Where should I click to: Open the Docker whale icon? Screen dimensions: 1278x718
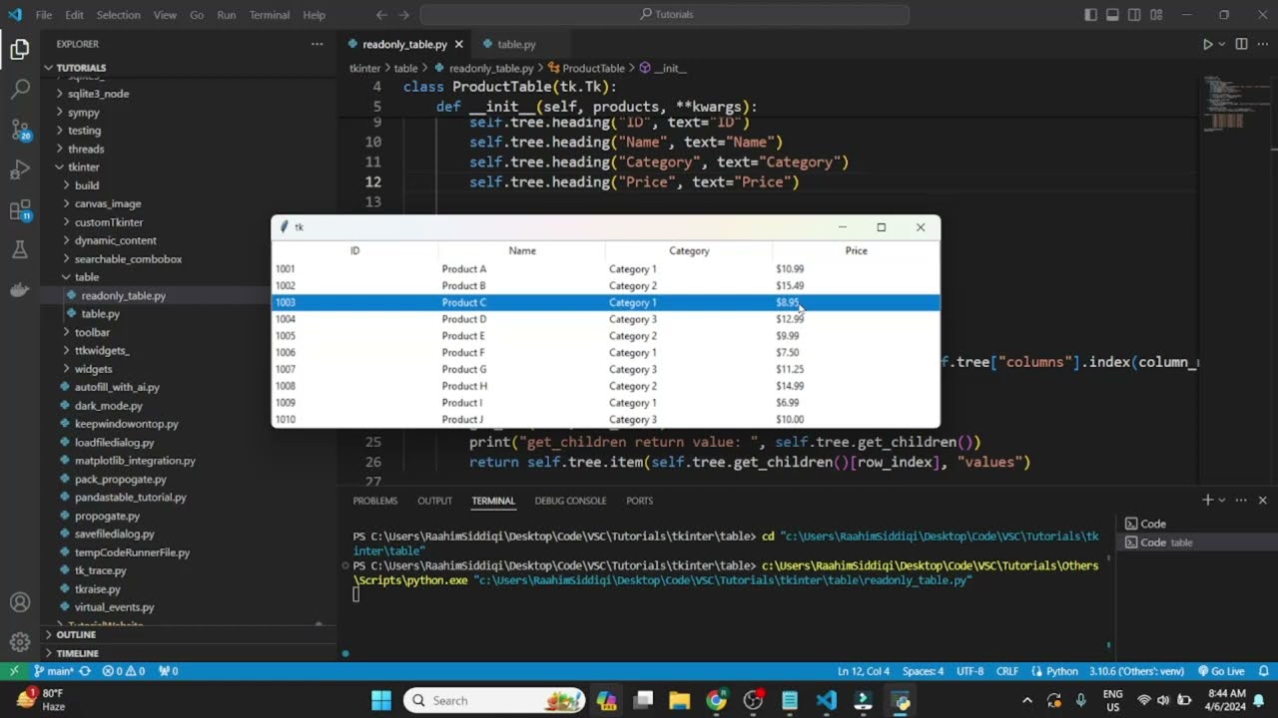20,290
